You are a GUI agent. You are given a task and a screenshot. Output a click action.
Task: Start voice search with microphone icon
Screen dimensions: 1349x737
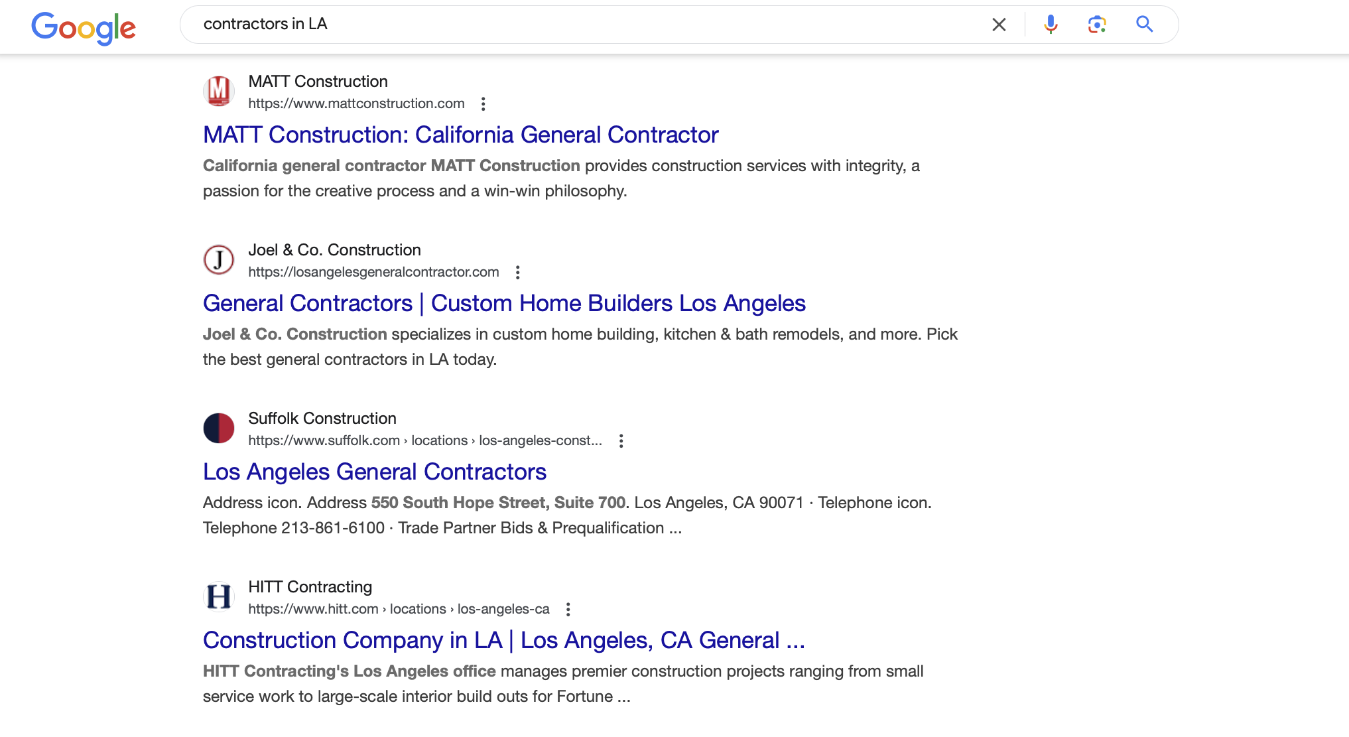coord(1051,25)
